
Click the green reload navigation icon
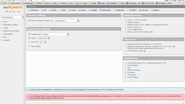[x=19, y=12]
